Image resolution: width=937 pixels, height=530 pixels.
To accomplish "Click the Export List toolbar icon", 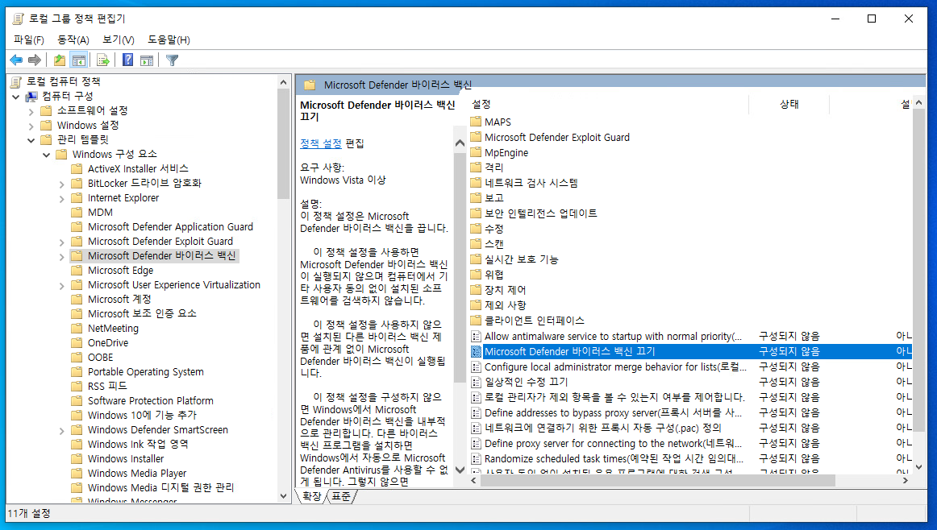I will tap(102, 60).
